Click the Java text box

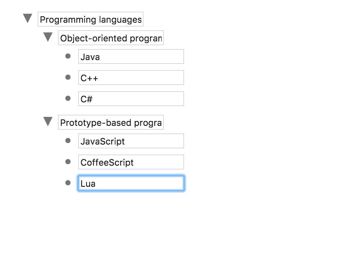click(x=131, y=56)
